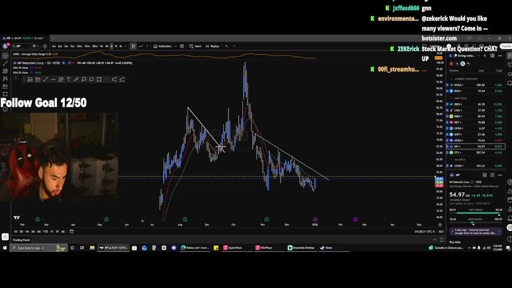Open the news headline about America silver
This screenshot has height=288, width=512.
(x=476, y=231)
